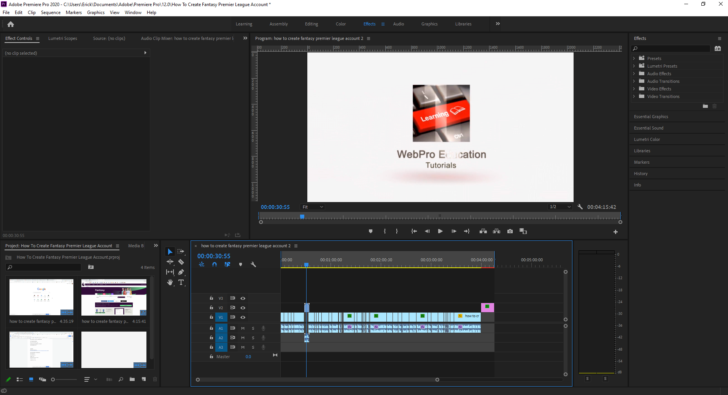Screen dimensions: 728x395
Task: Switch to Color workspace
Action: point(341,24)
